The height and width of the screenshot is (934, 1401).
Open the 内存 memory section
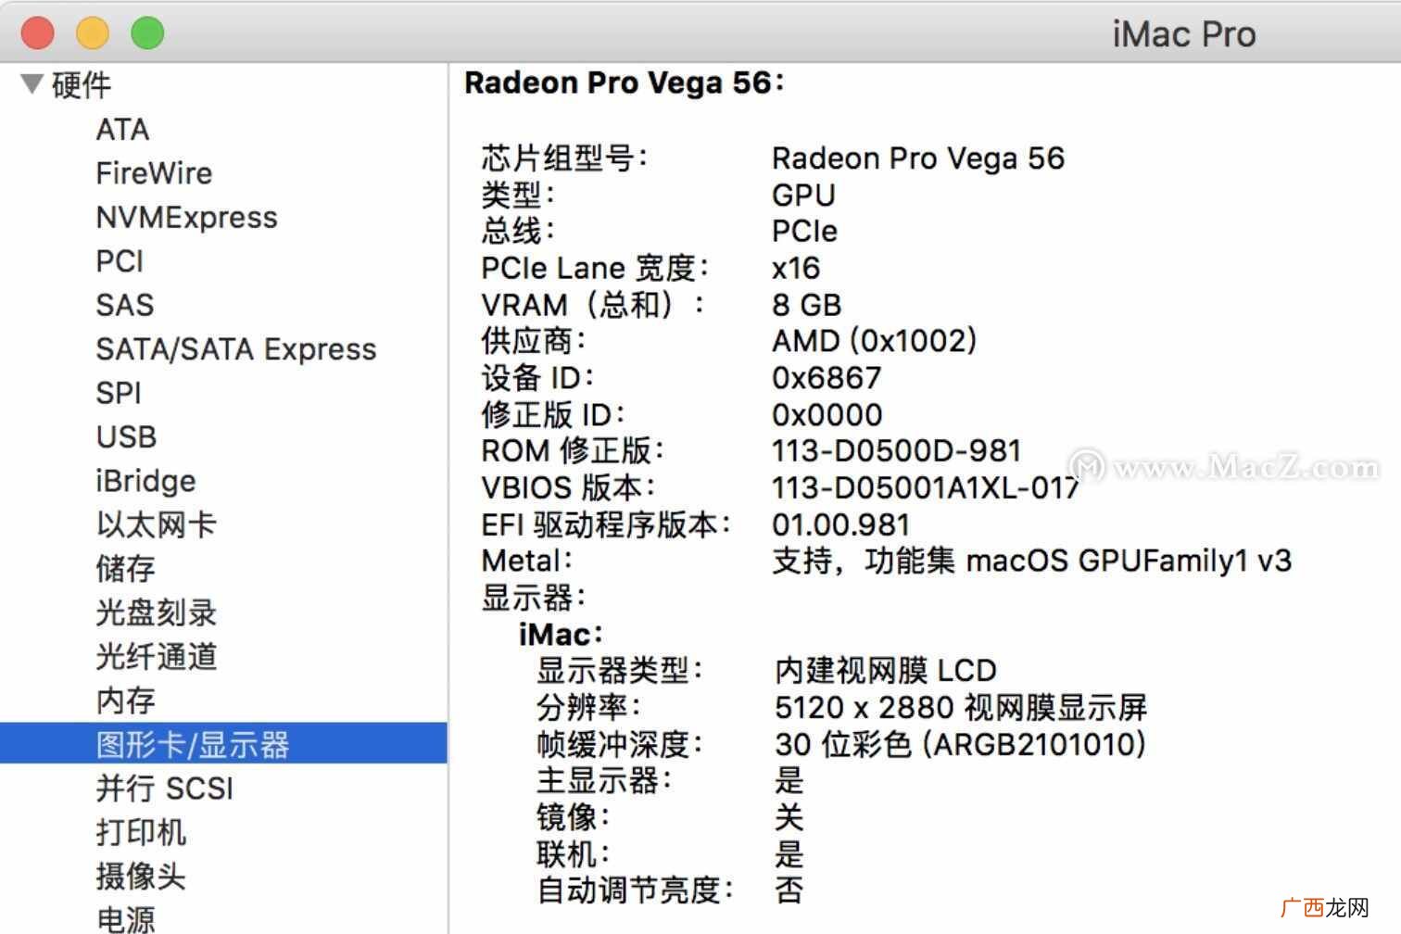pyautogui.click(x=125, y=700)
